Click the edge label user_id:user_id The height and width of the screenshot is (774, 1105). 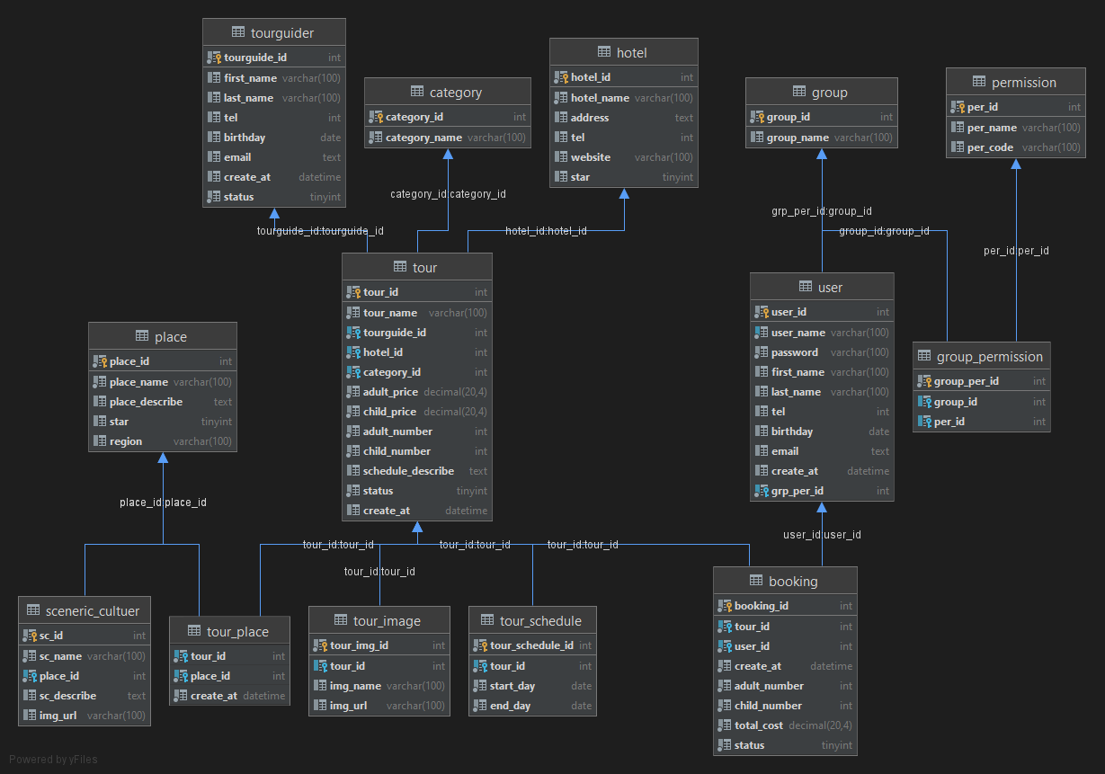[x=821, y=534]
